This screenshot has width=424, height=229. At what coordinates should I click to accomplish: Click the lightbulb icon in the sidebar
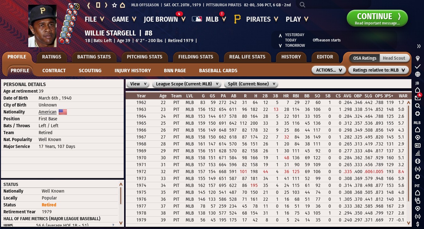click(418, 58)
